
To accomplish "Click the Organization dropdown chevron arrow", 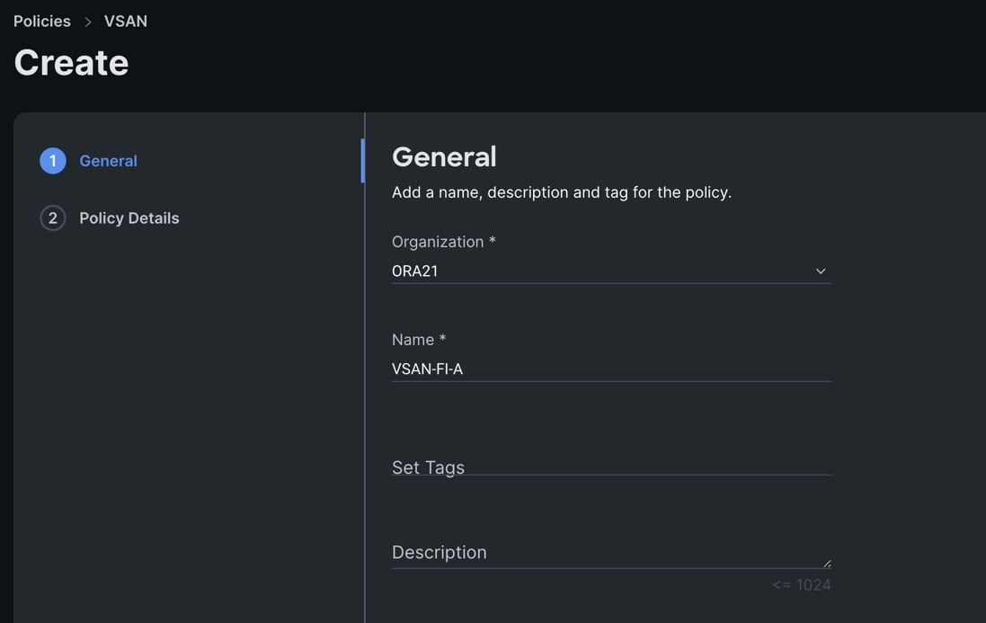I will [x=821, y=271].
